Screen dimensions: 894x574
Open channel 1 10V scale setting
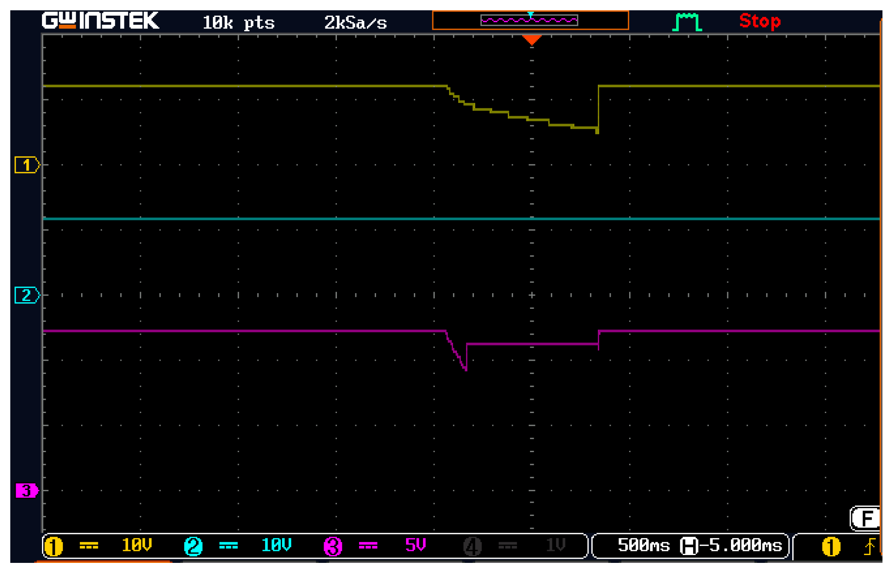coord(137,546)
